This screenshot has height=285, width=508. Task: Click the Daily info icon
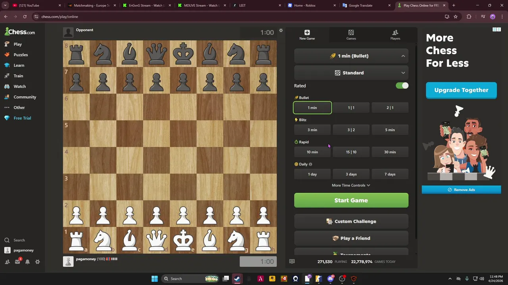coord(310,164)
